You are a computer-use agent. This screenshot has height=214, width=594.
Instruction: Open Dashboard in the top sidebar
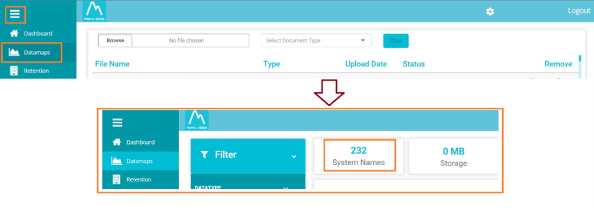(38, 33)
